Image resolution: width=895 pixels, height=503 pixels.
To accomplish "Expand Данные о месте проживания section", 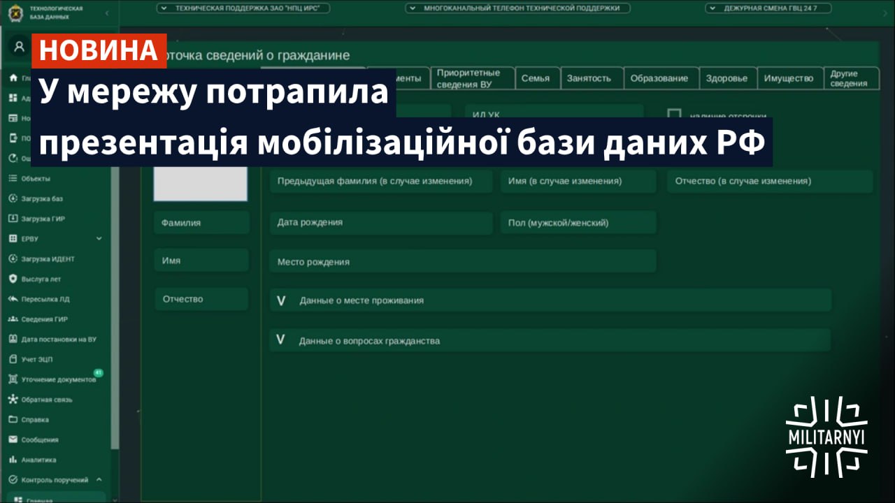I will pos(281,300).
